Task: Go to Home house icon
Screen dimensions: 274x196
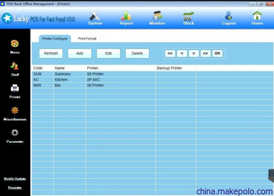Action: tap(257, 16)
